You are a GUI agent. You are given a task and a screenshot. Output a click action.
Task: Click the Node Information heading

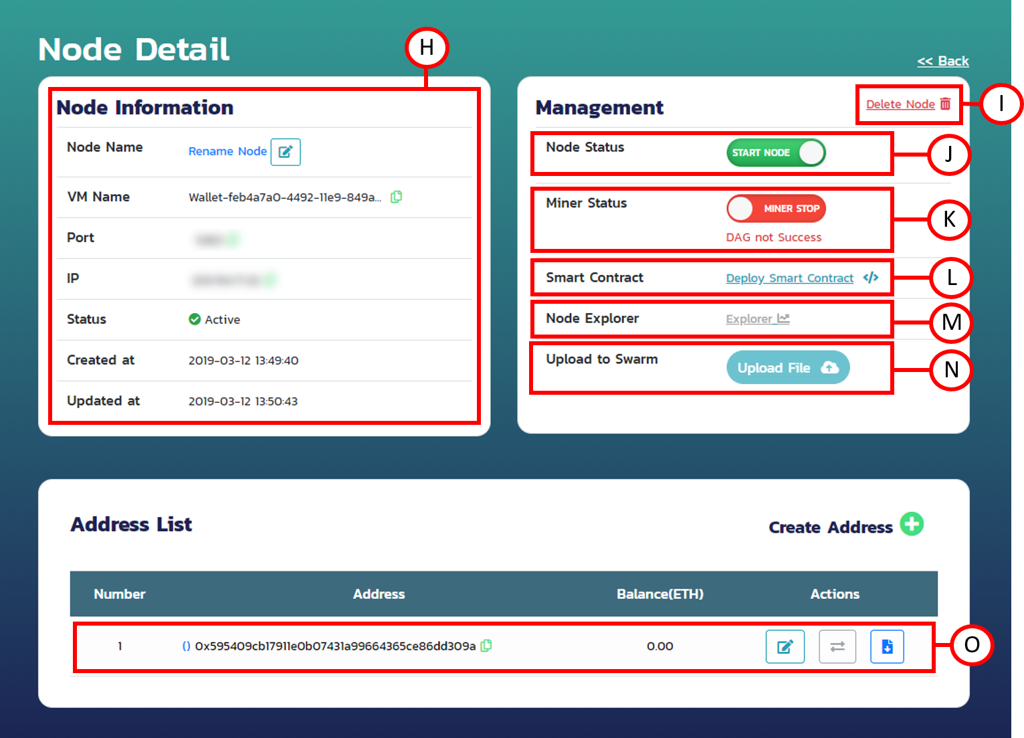[145, 108]
